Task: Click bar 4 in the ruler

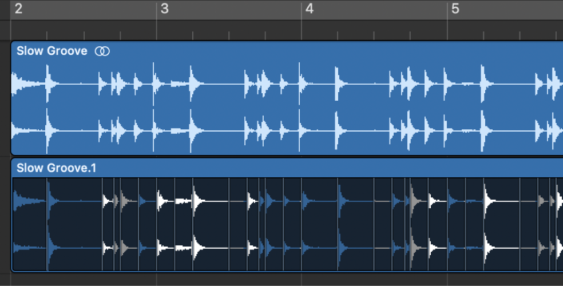Action: click(x=310, y=9)
